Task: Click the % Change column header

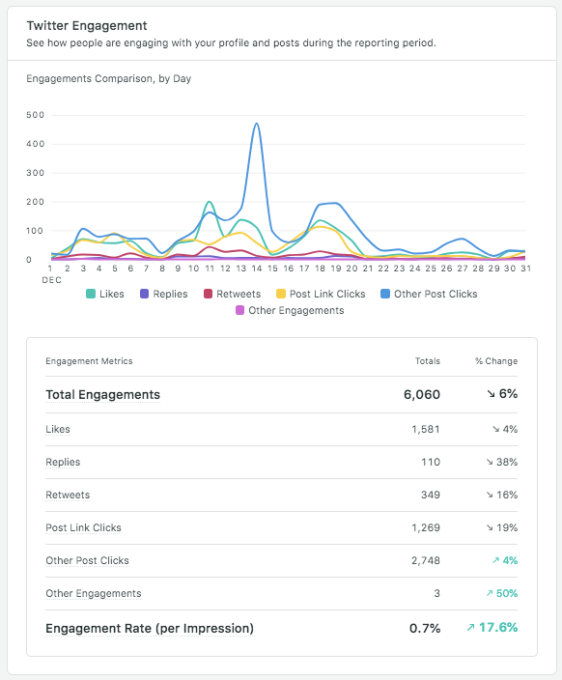Action: click(x=496, y=361)
